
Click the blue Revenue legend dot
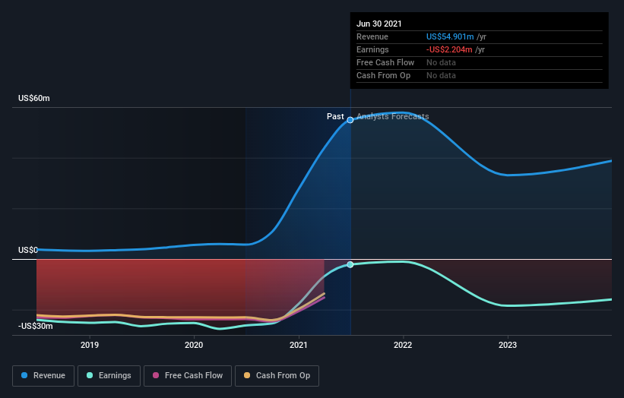click(x=24, y=375)
